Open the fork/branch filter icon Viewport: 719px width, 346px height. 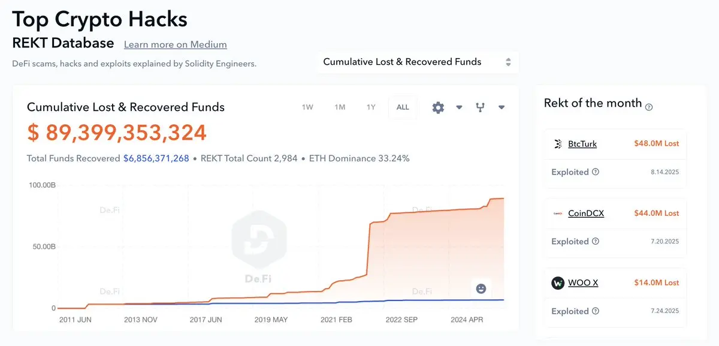(480, 107)
